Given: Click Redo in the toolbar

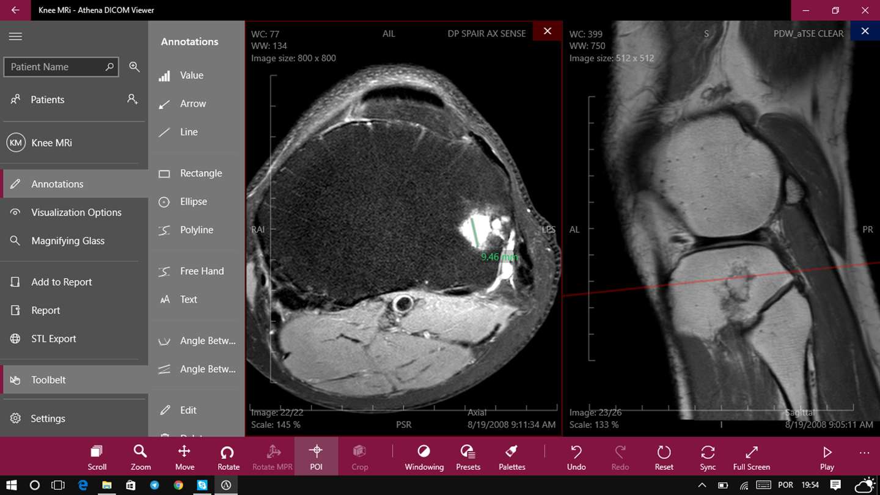Looking at the screenshot, I should 620,457.
